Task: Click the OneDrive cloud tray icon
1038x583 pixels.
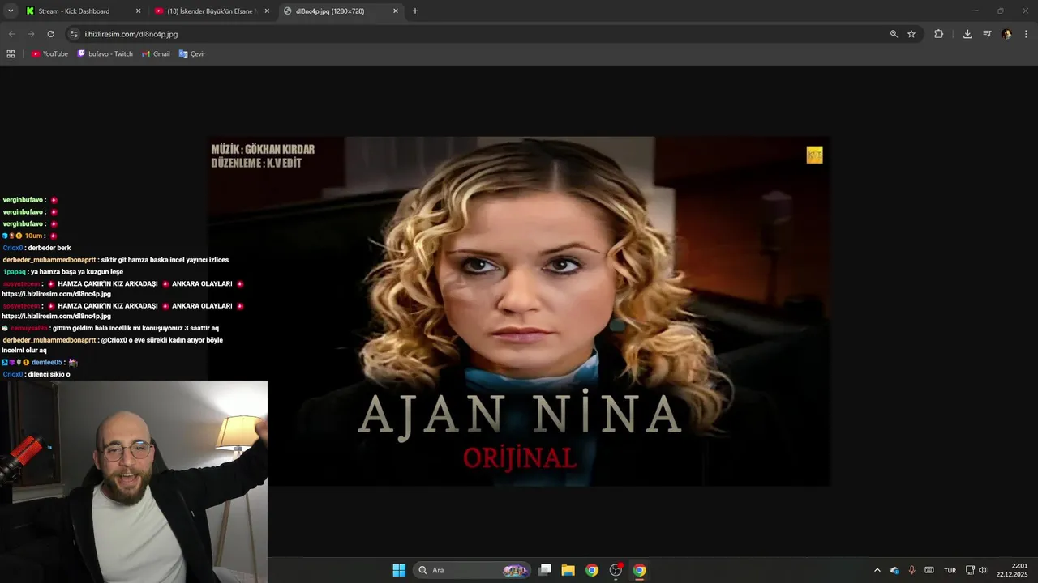Action: tap(894, 570)
